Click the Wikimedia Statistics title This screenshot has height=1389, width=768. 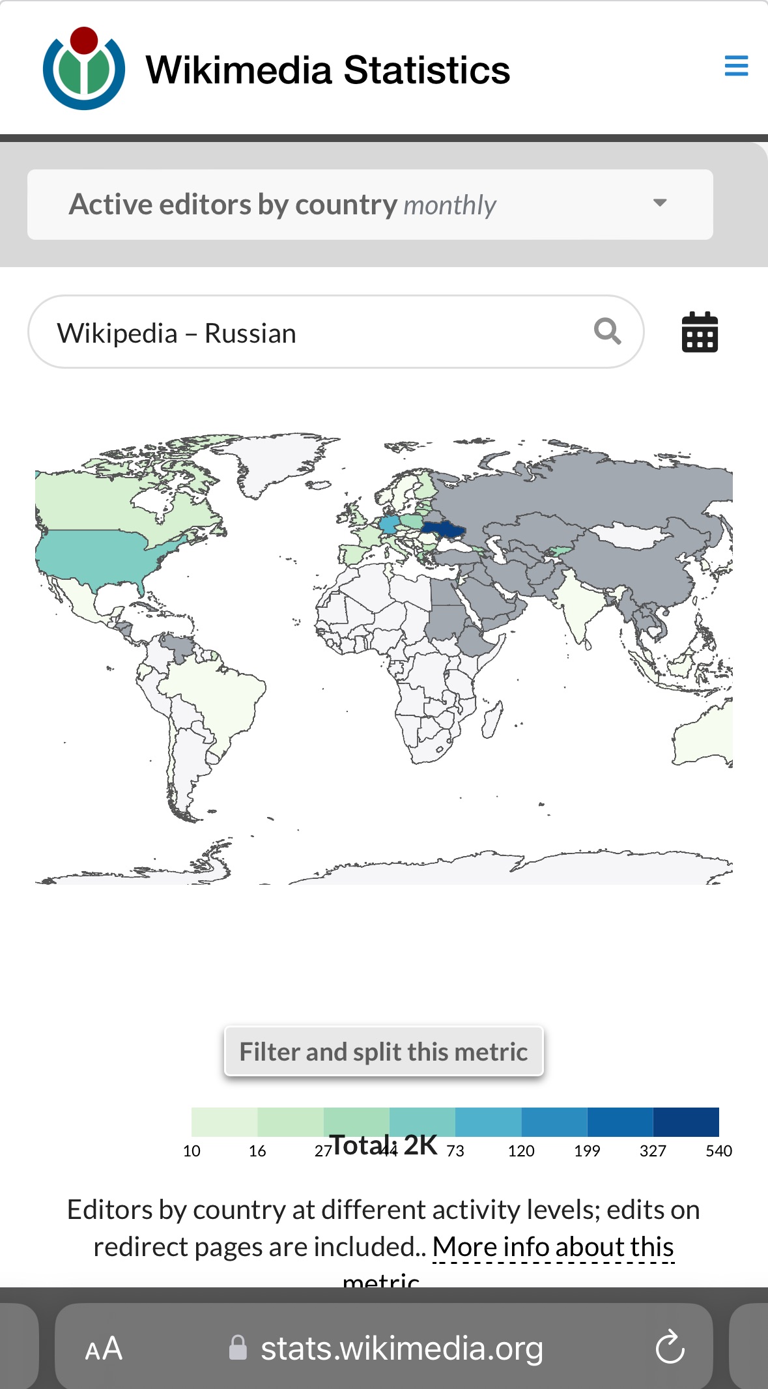pos(328,70)
